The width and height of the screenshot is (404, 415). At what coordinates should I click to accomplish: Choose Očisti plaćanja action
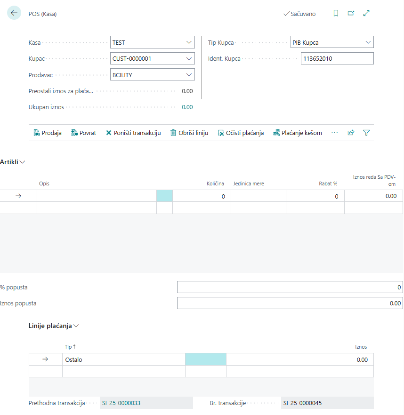(241, 133)
